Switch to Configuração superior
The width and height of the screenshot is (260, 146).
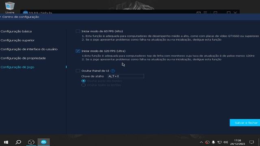coord(17,40)
